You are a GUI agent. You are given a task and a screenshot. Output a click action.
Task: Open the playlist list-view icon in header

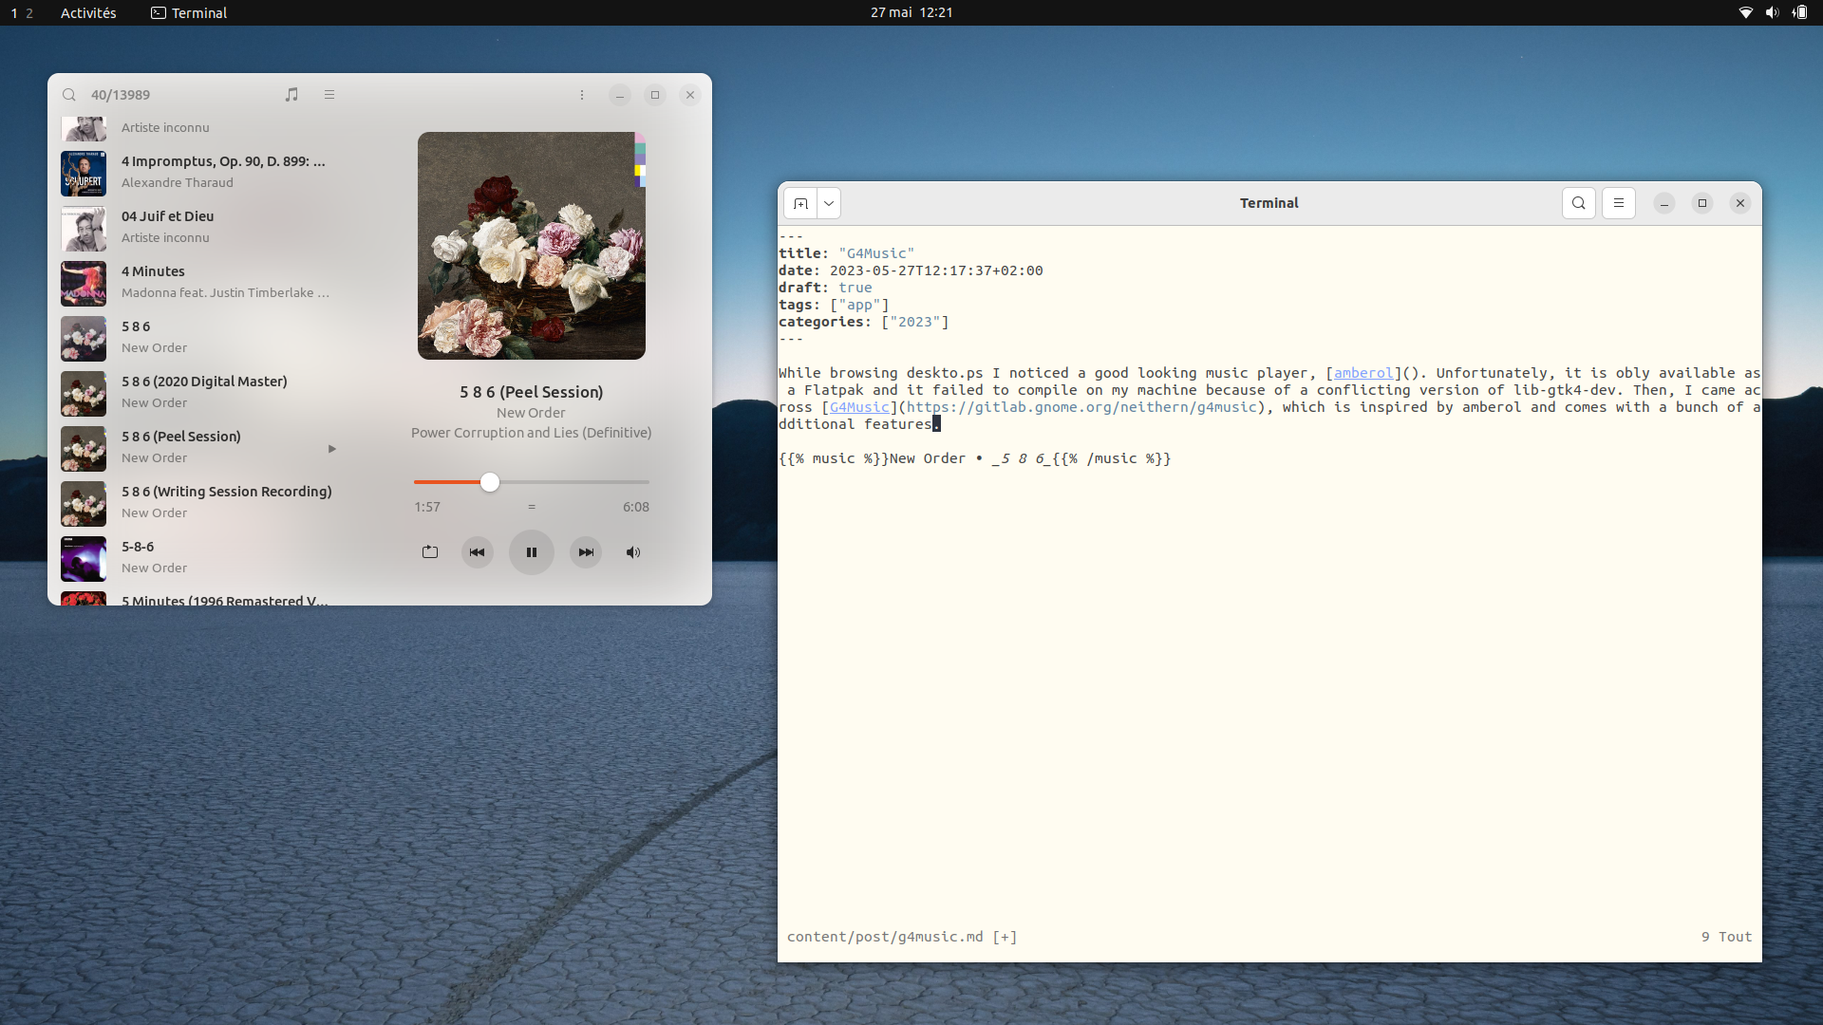point(329,95)
